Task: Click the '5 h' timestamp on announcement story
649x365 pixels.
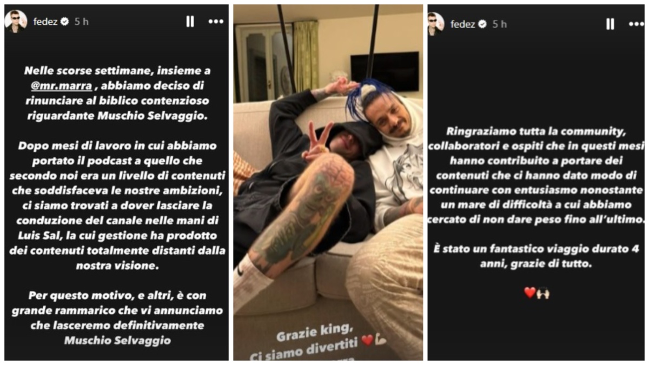Action: [x=81, y=22]
